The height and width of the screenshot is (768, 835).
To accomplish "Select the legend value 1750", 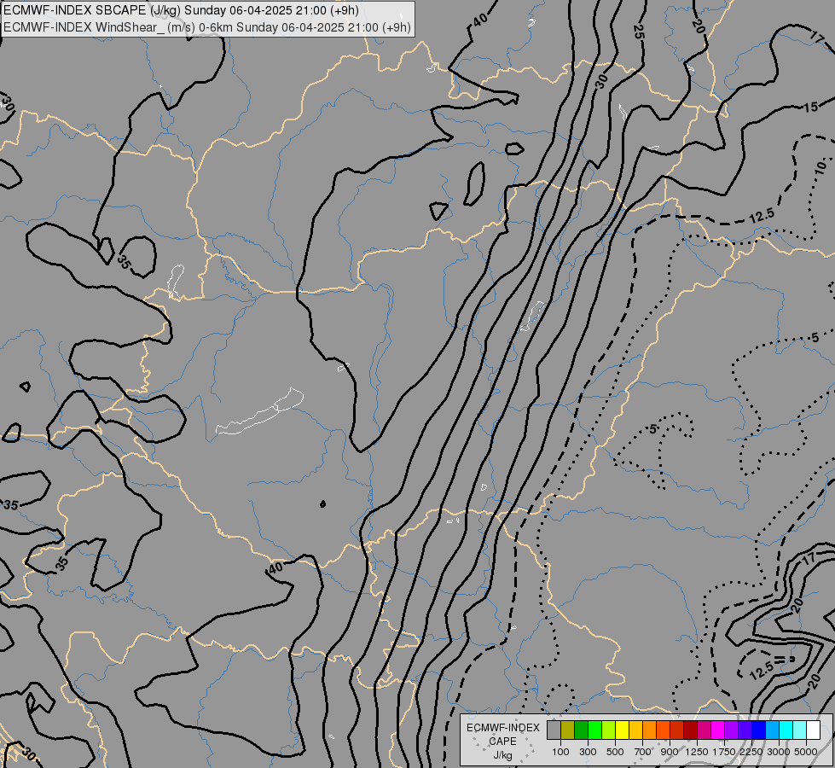I will point(724,752).
